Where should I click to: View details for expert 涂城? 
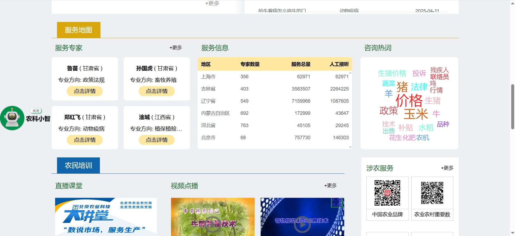(x=157, y=140)
